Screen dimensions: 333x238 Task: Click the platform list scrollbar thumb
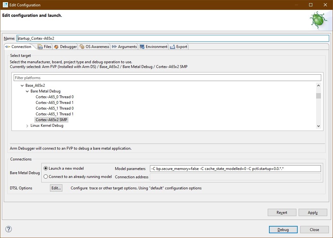[318, 96]
